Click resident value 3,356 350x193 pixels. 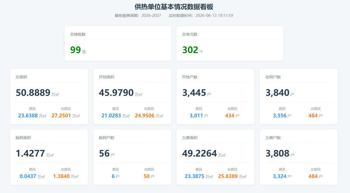click(x=280, y=116)
